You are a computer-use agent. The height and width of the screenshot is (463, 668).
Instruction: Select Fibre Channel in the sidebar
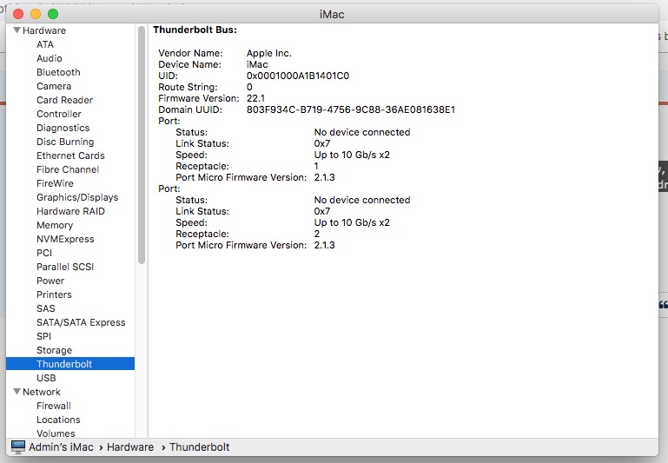68,169
